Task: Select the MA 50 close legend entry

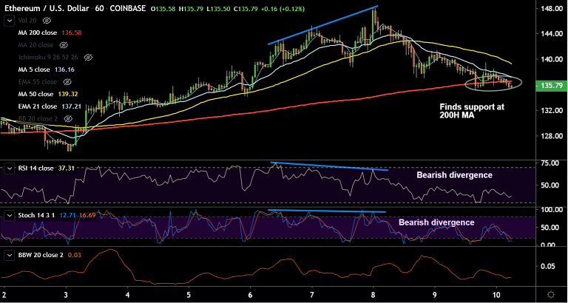Action: pyautogui.click(x=35, y=94)
